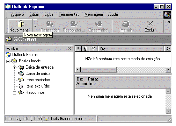Screen dimensions: 176x126
Task: Click the GCSNet folder banner icon
Action: [9, 39]
